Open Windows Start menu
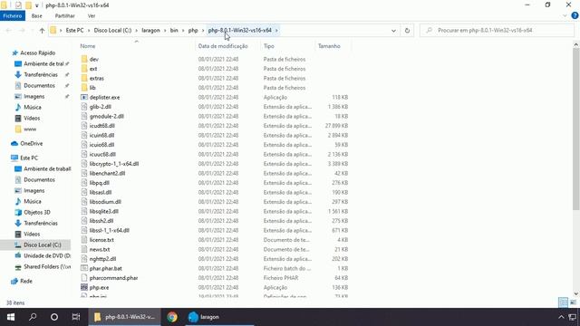580x326 pixels. coord(11,317)
